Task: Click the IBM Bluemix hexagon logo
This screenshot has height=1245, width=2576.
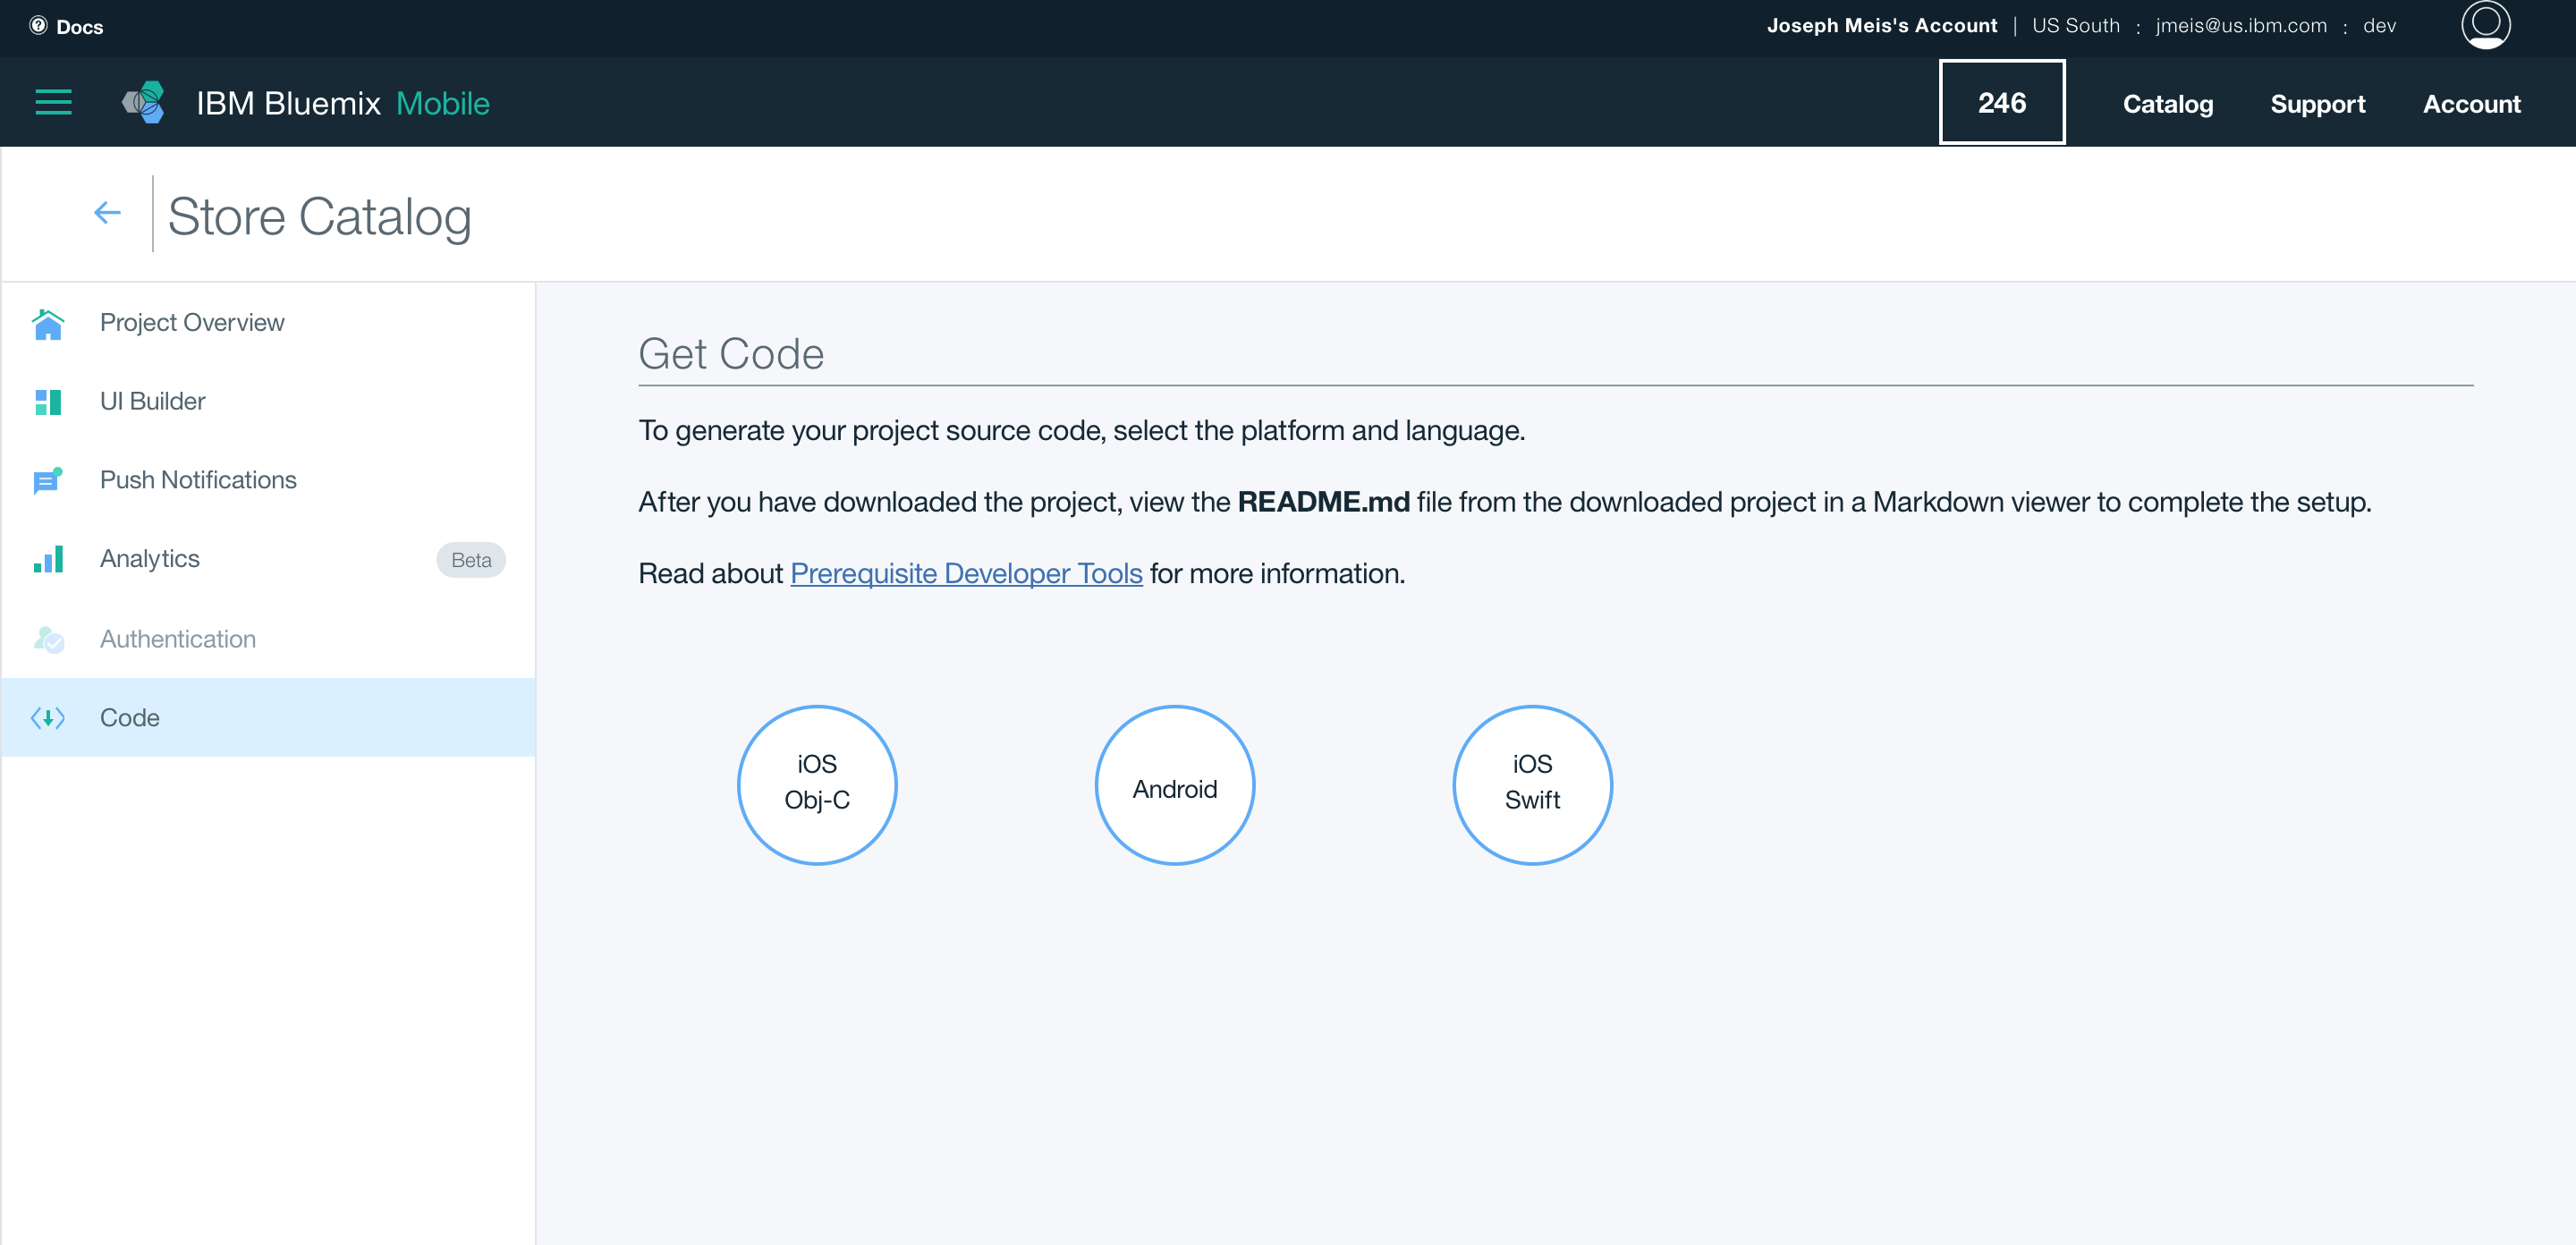Action: point(144,102)
